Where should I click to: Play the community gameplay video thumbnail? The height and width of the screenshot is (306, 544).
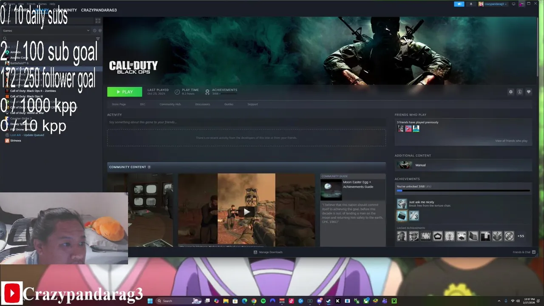point(246,211)
